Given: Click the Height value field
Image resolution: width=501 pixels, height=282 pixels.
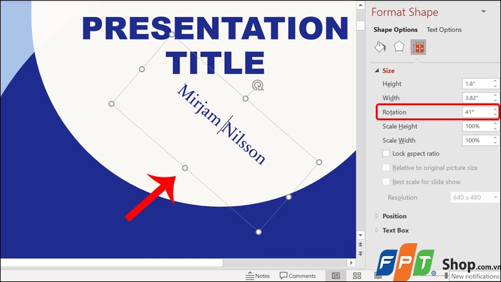Looking at the screenshot, I should [x=477, y=84].
